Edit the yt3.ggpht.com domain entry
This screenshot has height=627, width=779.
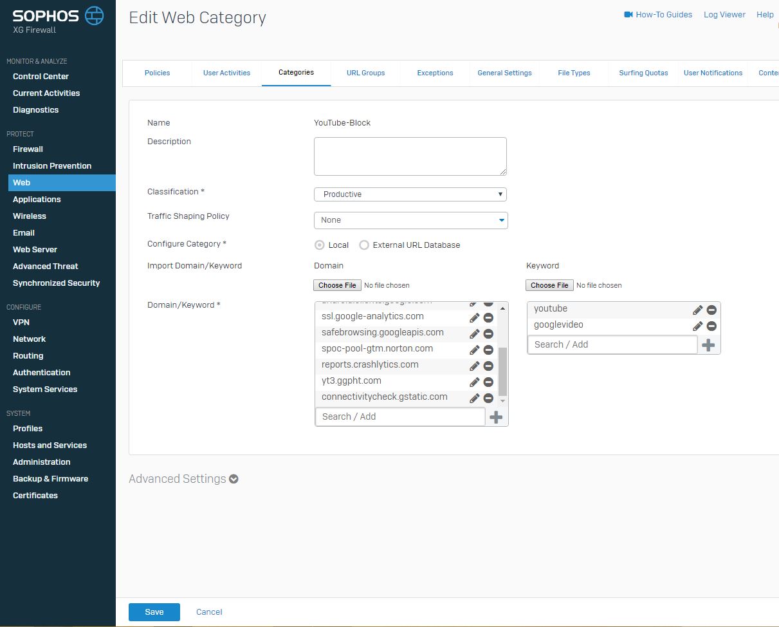tap(474, 382)
